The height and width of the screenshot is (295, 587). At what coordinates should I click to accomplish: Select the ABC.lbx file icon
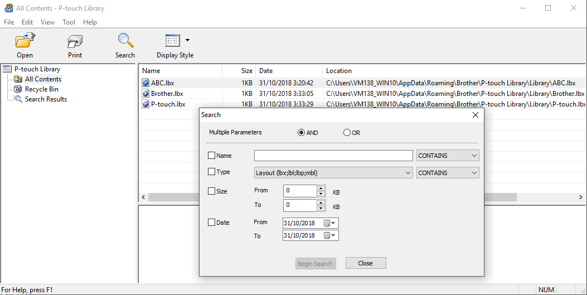pos(145,83)
